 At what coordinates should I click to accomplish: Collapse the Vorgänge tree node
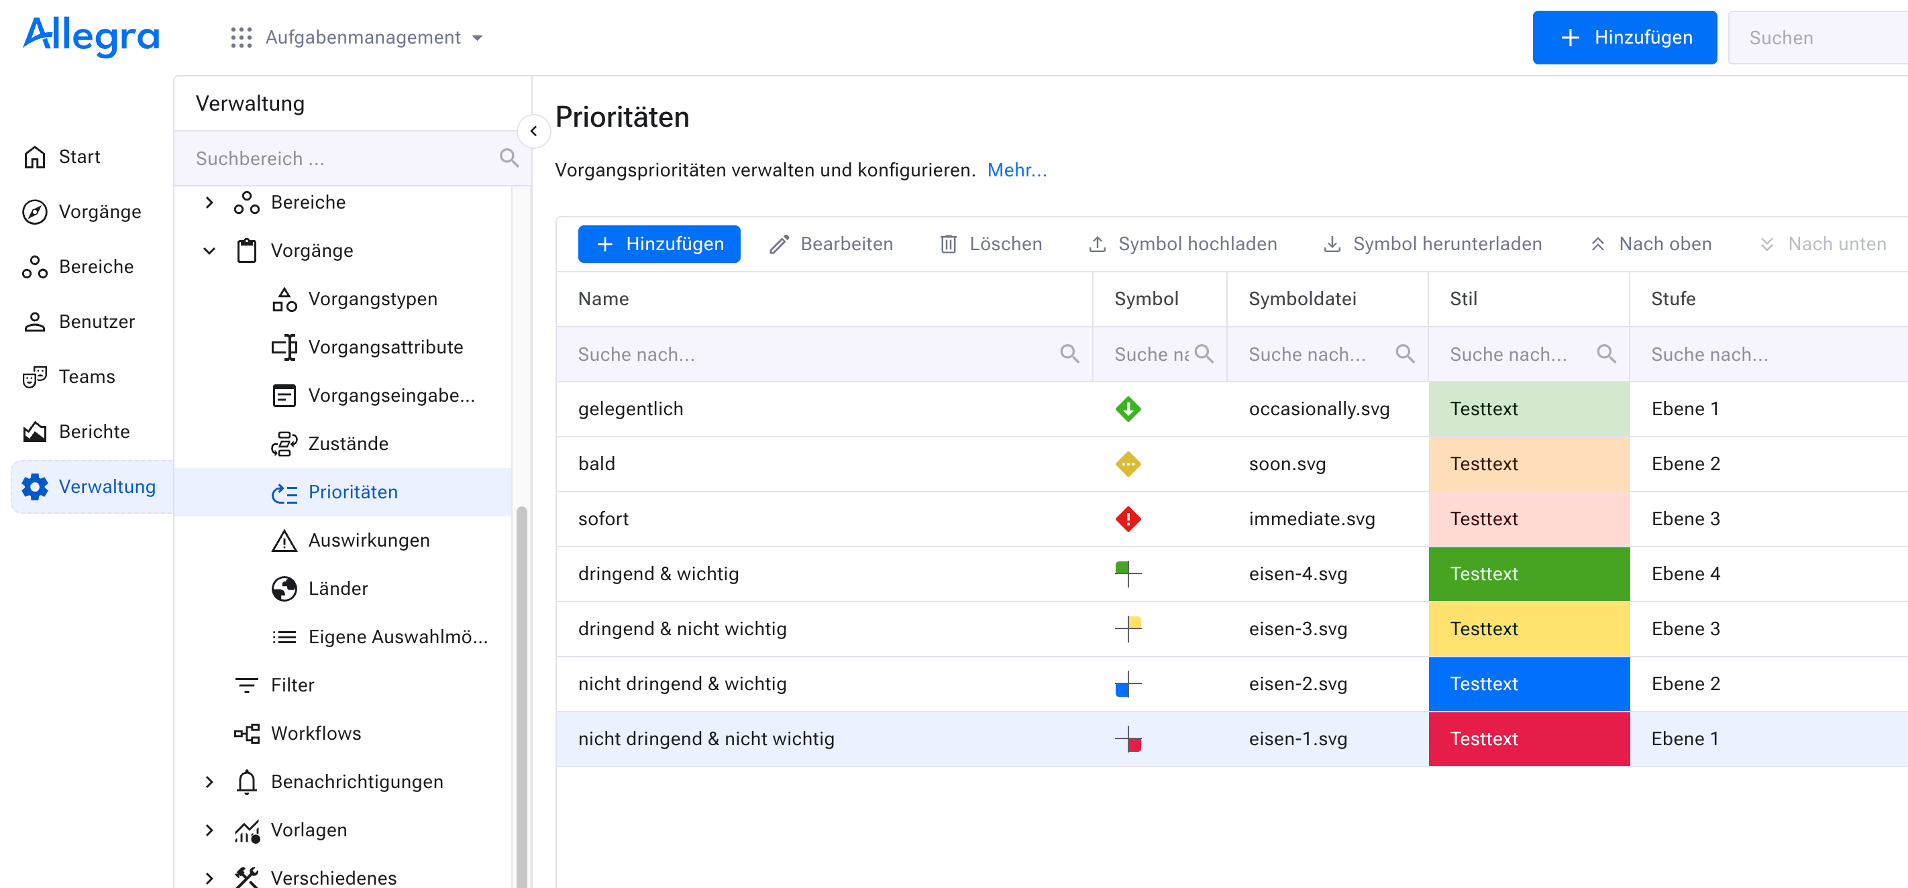(209, 250)
